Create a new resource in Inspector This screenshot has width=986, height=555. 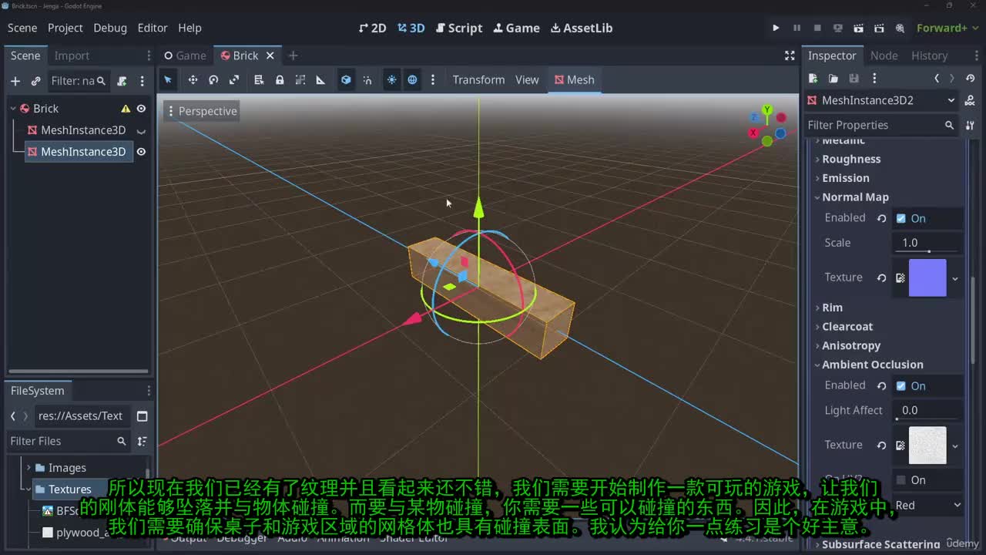click(813, 78)
